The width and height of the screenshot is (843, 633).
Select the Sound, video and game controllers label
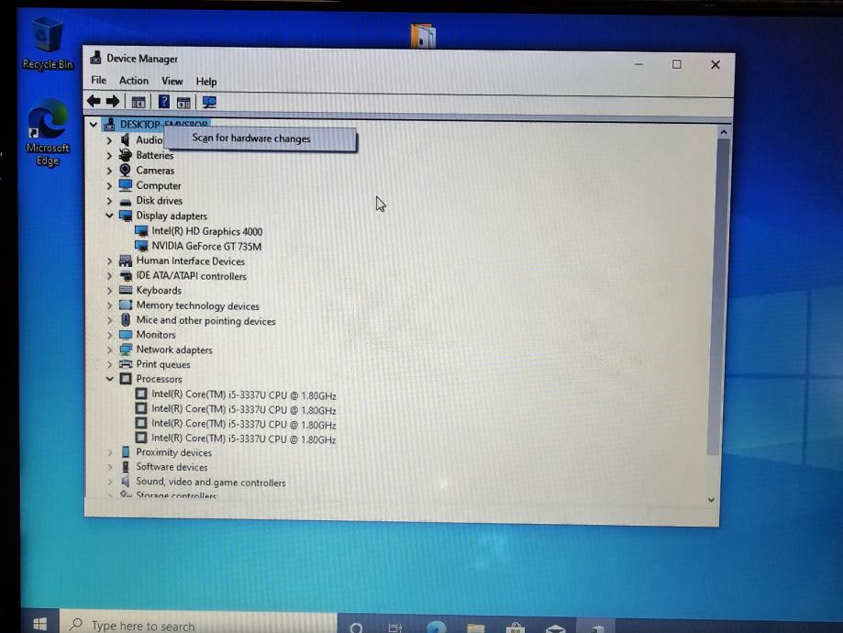(x=211, y=482)
